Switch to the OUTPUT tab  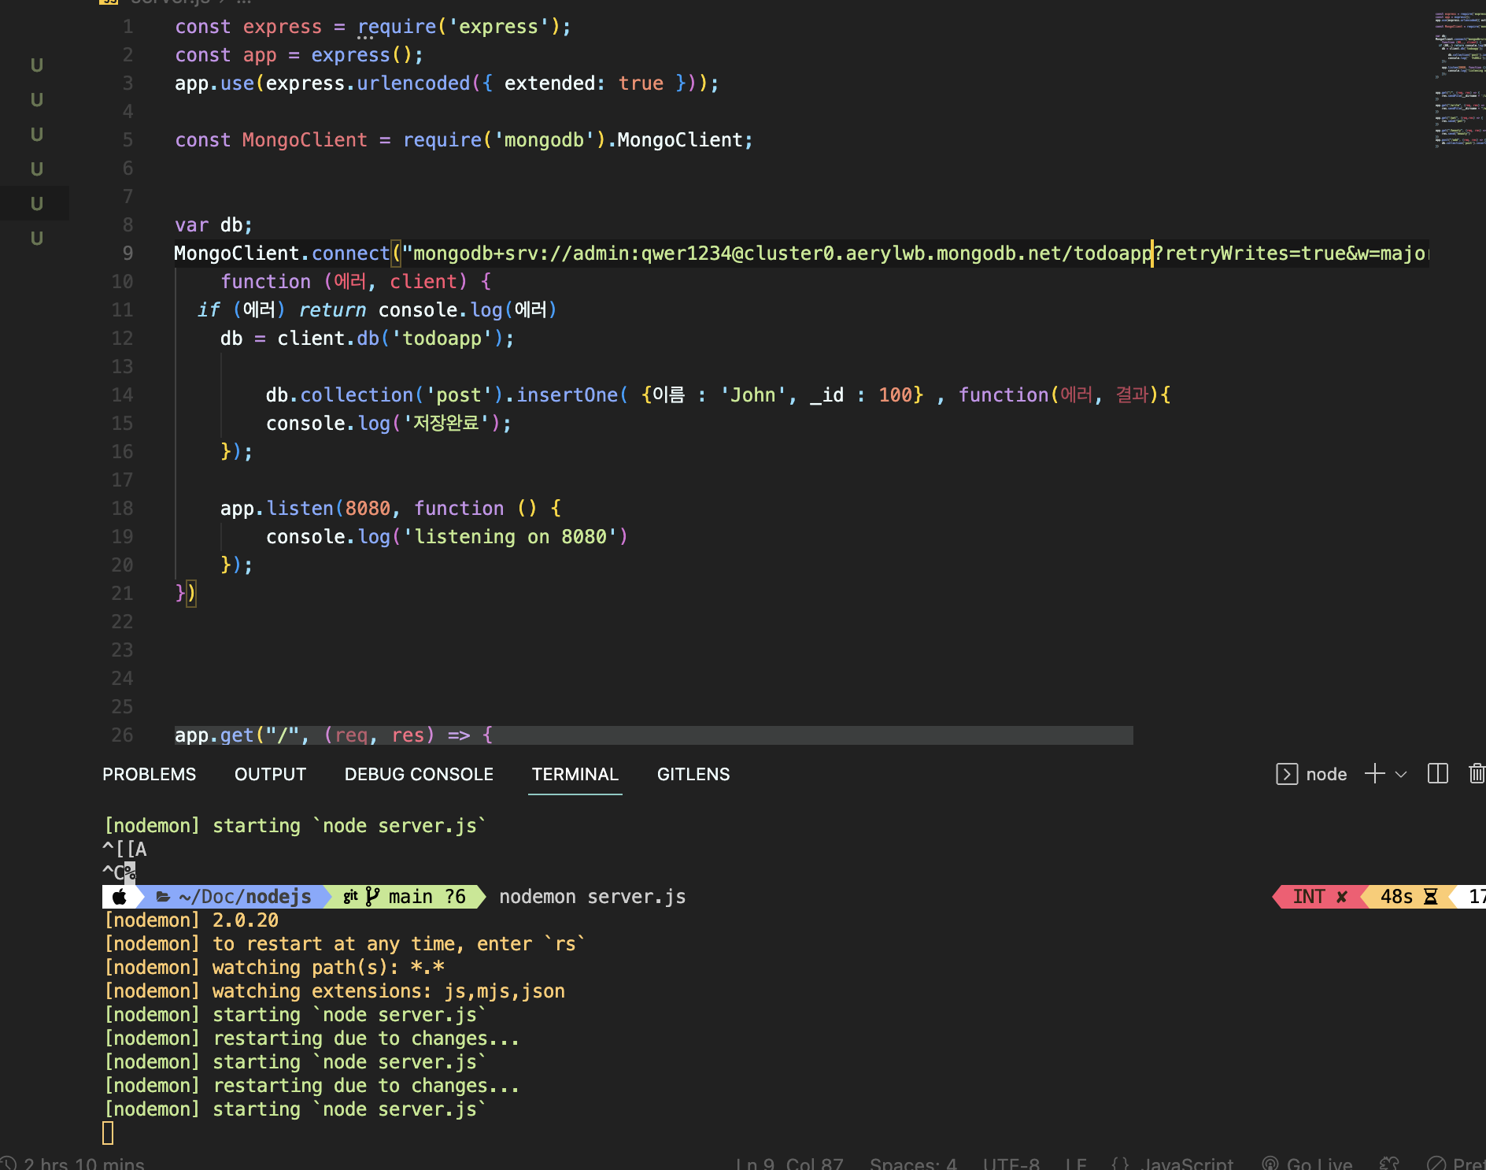point(270,774)
